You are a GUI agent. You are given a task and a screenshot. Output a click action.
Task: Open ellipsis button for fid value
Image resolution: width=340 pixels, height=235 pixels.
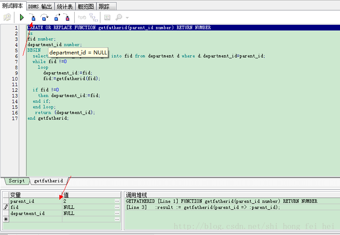click(x=117, y=208)
